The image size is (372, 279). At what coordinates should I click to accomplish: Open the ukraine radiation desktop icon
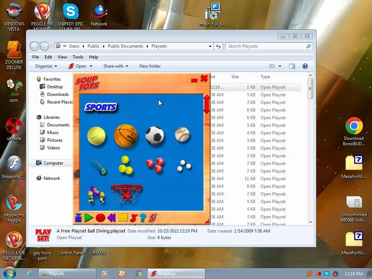tap(14, 129)
